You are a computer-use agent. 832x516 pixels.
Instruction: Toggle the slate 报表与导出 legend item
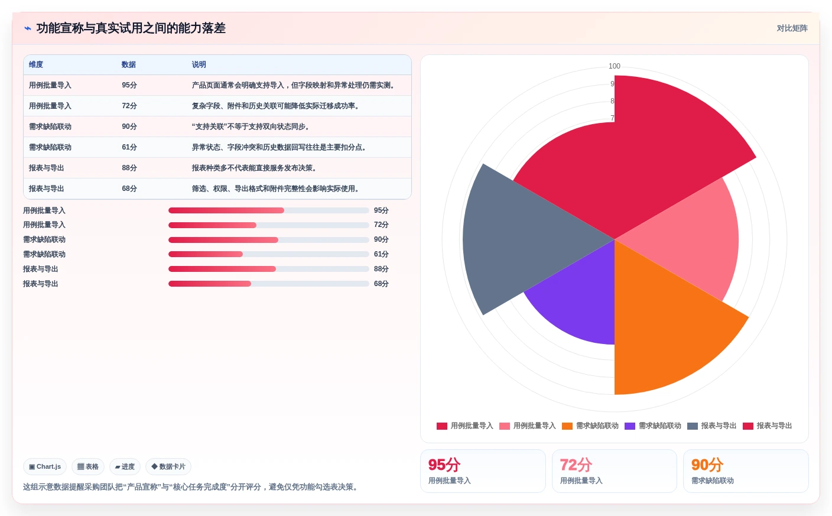[716, 426]
